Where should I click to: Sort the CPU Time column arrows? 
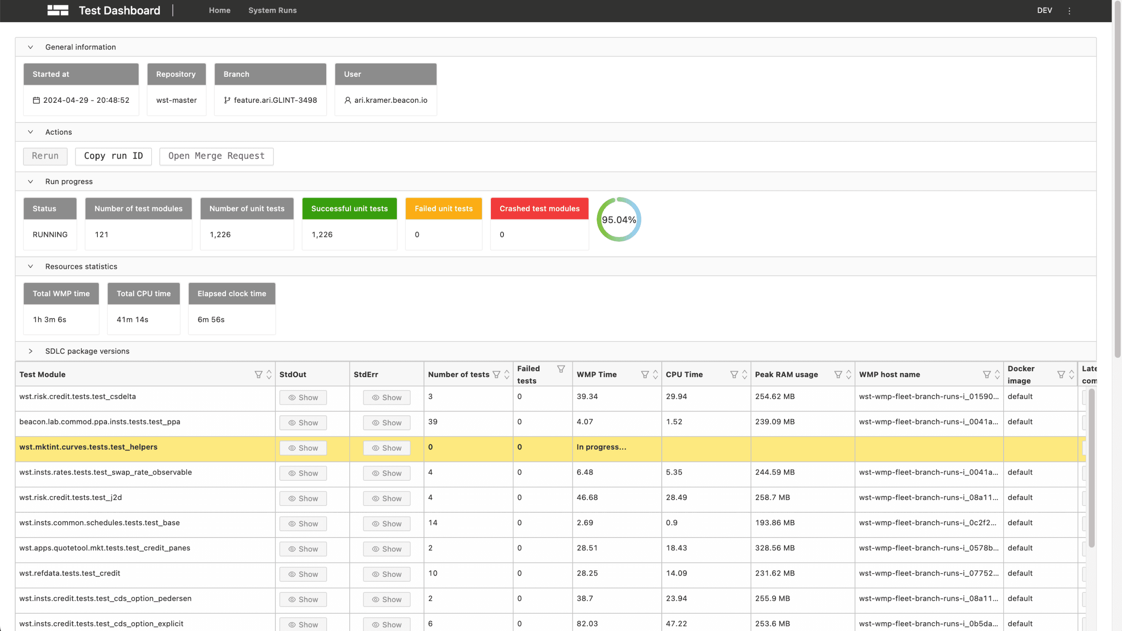(745, 374)
